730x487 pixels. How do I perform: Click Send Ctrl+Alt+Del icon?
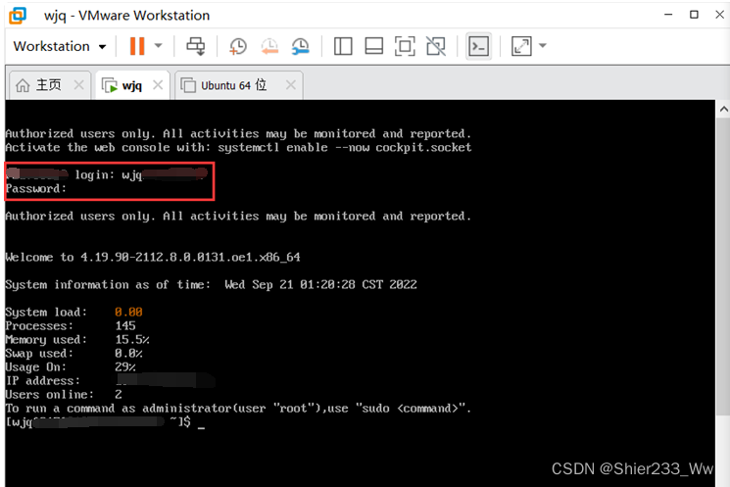pyautogui.click(x=196, y=46)
